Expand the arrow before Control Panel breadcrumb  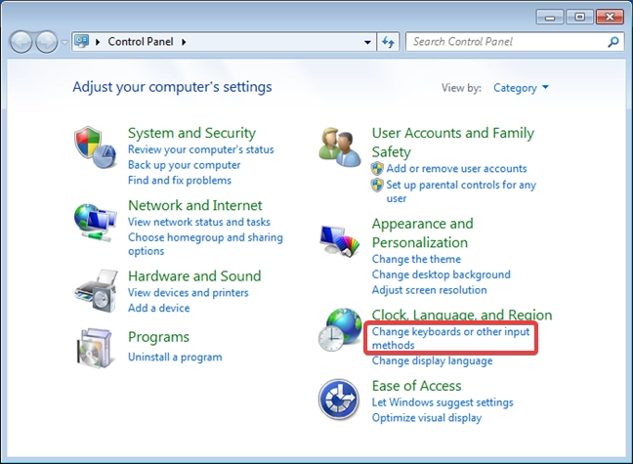pos(98,42)
